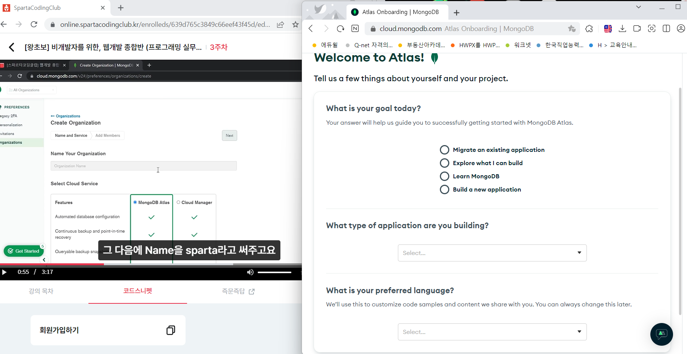Bookmark the SpartaCodingClub page
This screenshot has width=687, height=354.
pyautogui.click(x=296, y=25)
